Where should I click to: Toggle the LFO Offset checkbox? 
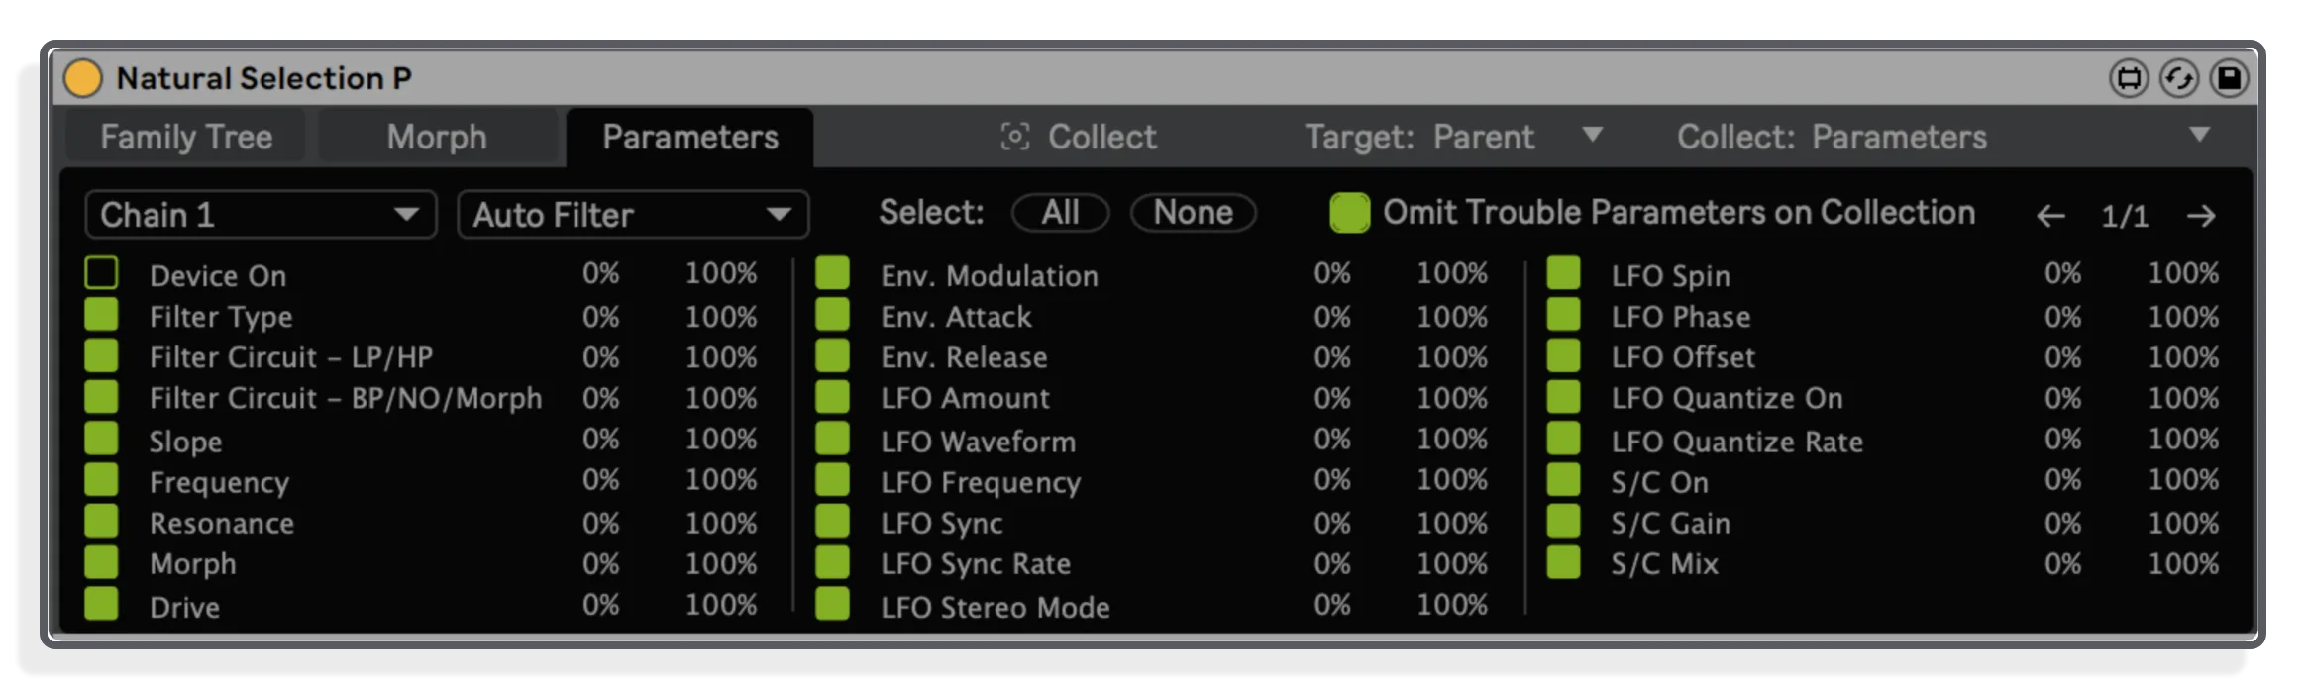(1563, 355)
